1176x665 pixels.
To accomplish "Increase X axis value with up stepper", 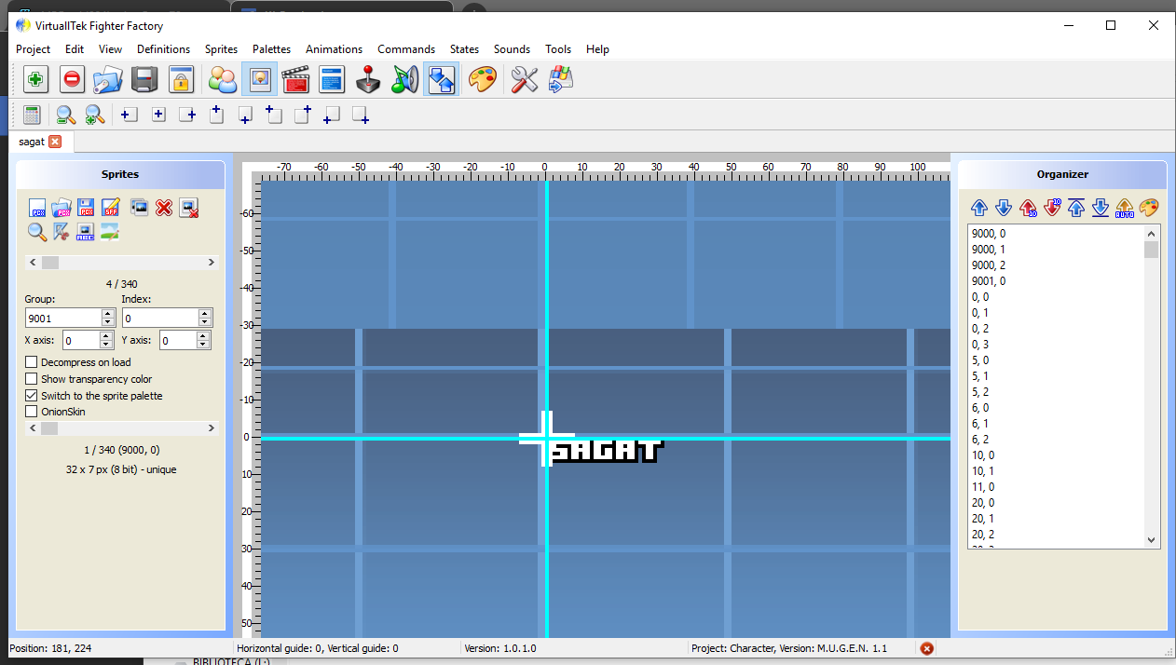I will click(x=106, y=336).
